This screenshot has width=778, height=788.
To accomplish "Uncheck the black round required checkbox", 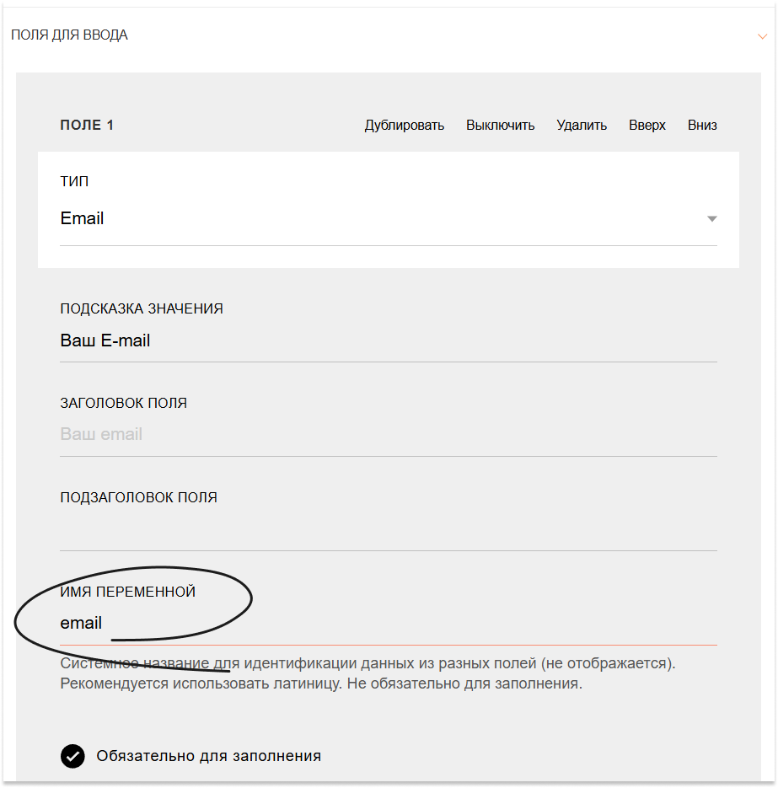I will [x=72, y=756].
